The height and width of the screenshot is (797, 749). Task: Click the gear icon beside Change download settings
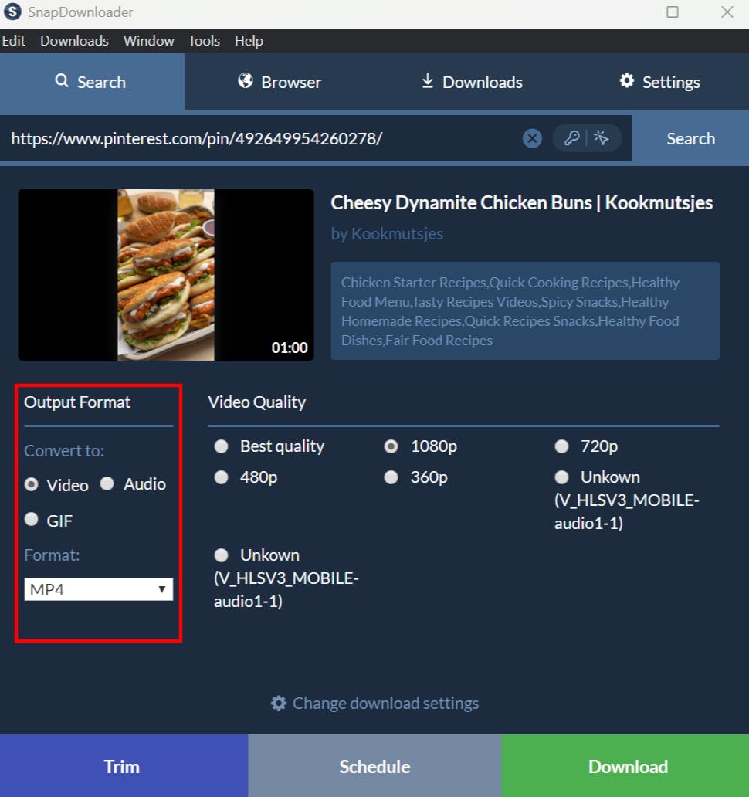pos(279,704)
